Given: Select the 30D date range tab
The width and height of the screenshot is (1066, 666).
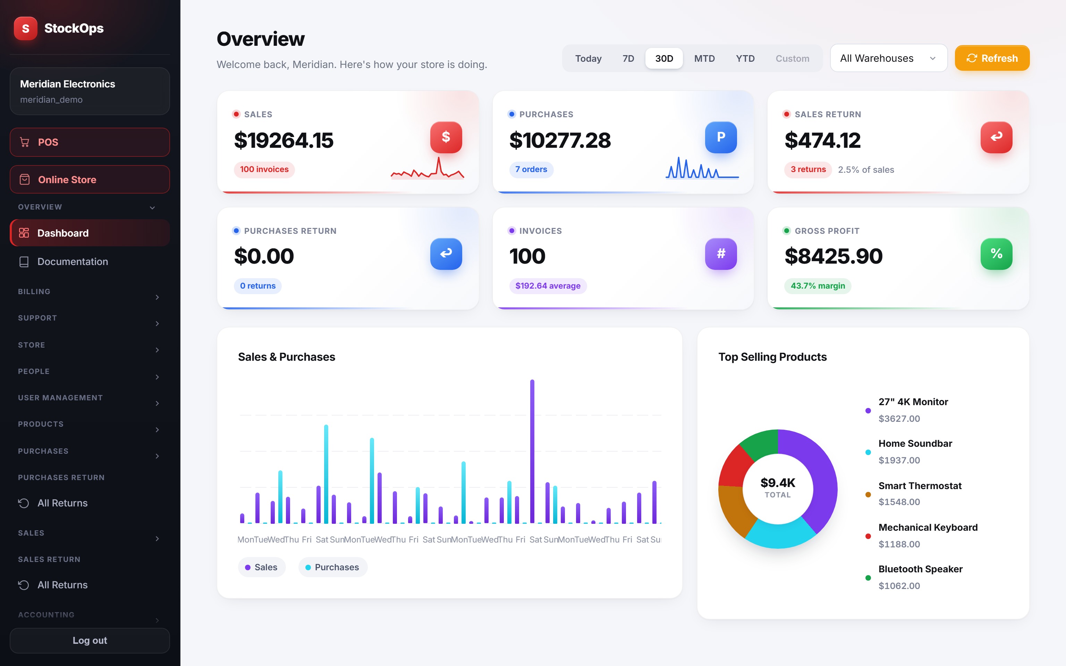Looking at the screenshot, I should pos(664,59).
